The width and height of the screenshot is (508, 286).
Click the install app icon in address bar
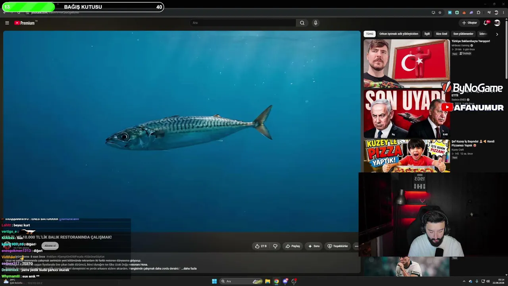(x=433, y=13)
